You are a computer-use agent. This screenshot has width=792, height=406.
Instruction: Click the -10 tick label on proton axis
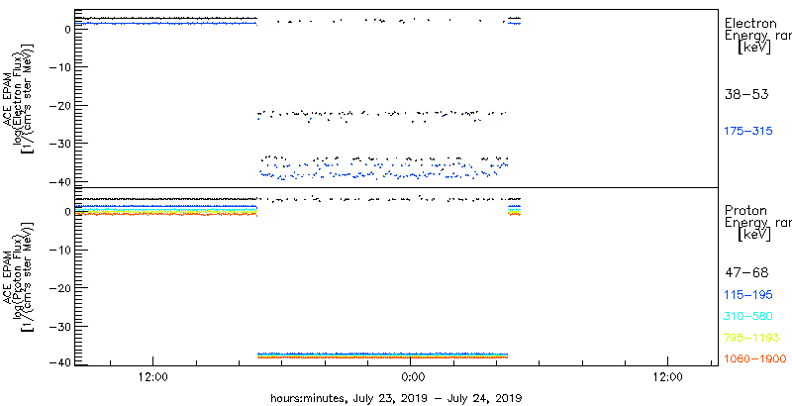point(59,250)
